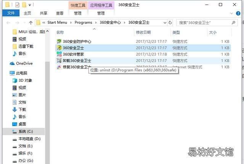Click the search magnifier icon
Viewport: 244px width, 164px height.
coord(233,23)
